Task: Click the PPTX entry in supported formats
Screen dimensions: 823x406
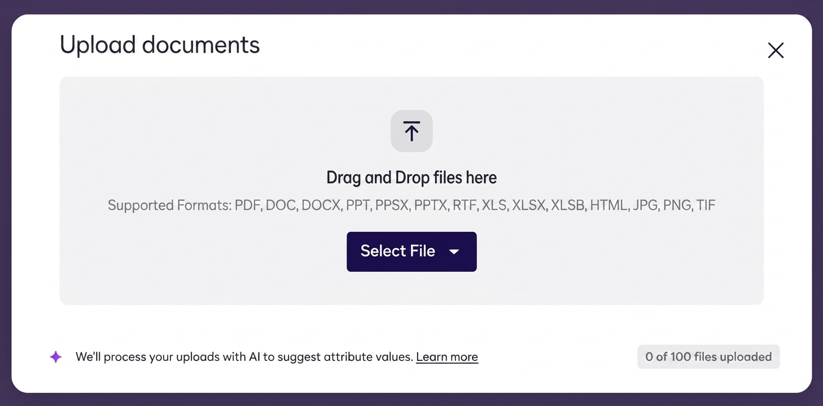Action: point(432,205)
